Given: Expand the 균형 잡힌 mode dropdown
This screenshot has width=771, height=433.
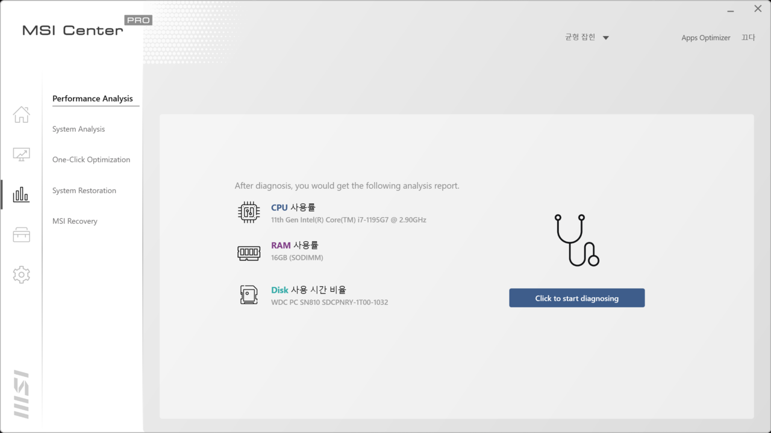Looking at the screenshot, I should coord(587,37).
